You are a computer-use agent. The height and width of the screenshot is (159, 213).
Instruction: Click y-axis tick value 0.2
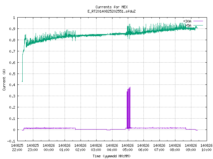click(x=12, y=107)
